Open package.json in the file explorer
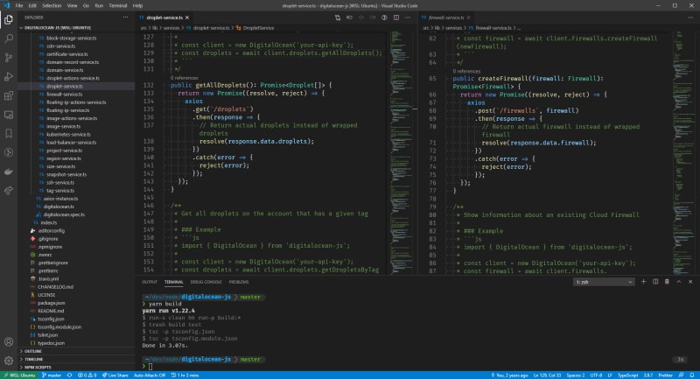This screenshot has height=379, width=700. (x=51, y=303)
